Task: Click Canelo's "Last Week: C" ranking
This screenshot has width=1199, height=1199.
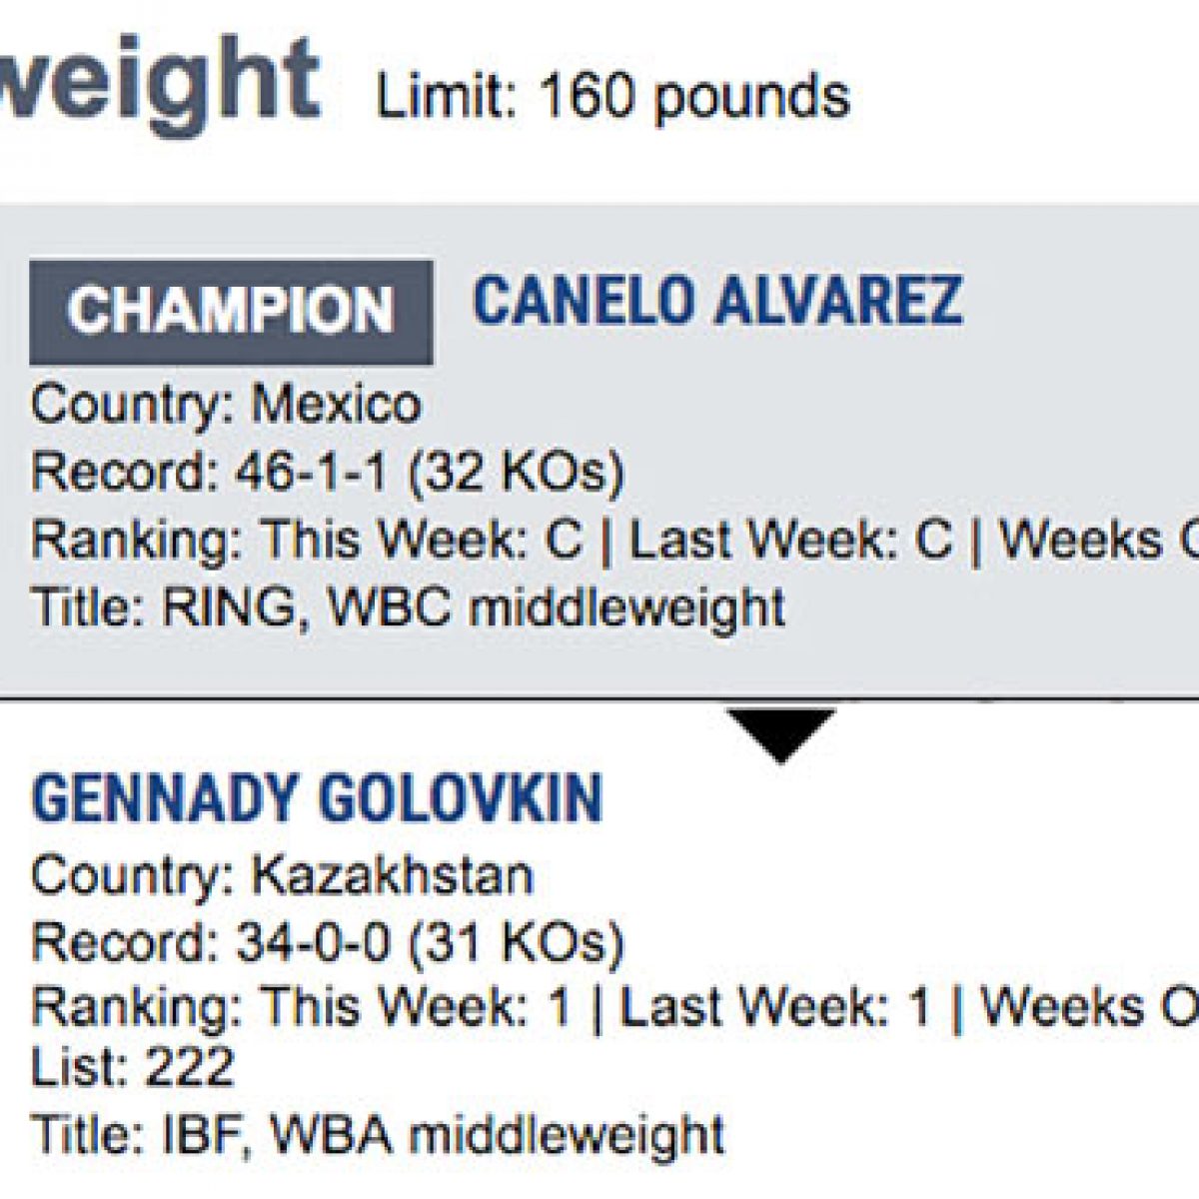Action: [x=790, y=541]
